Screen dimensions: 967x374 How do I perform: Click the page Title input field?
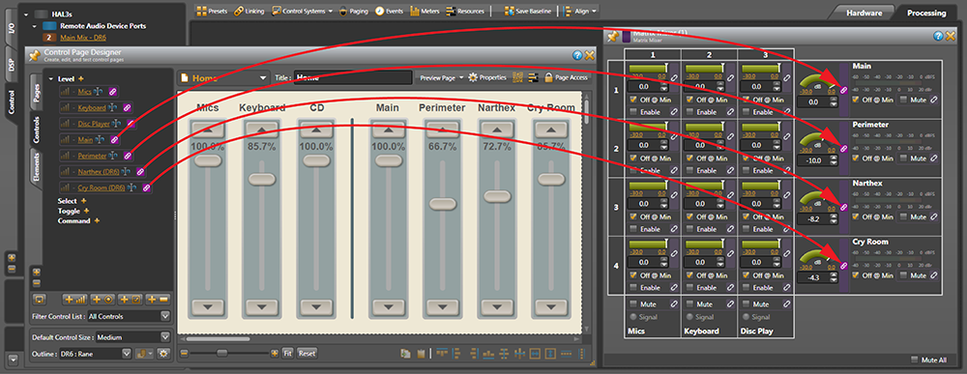353,77
